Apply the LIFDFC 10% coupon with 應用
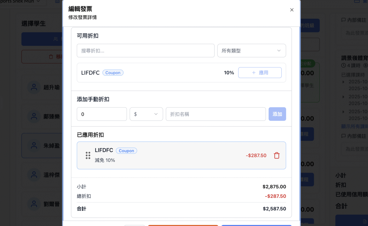The width and height of the screenshot is (368, 226). tap(260, 73)
